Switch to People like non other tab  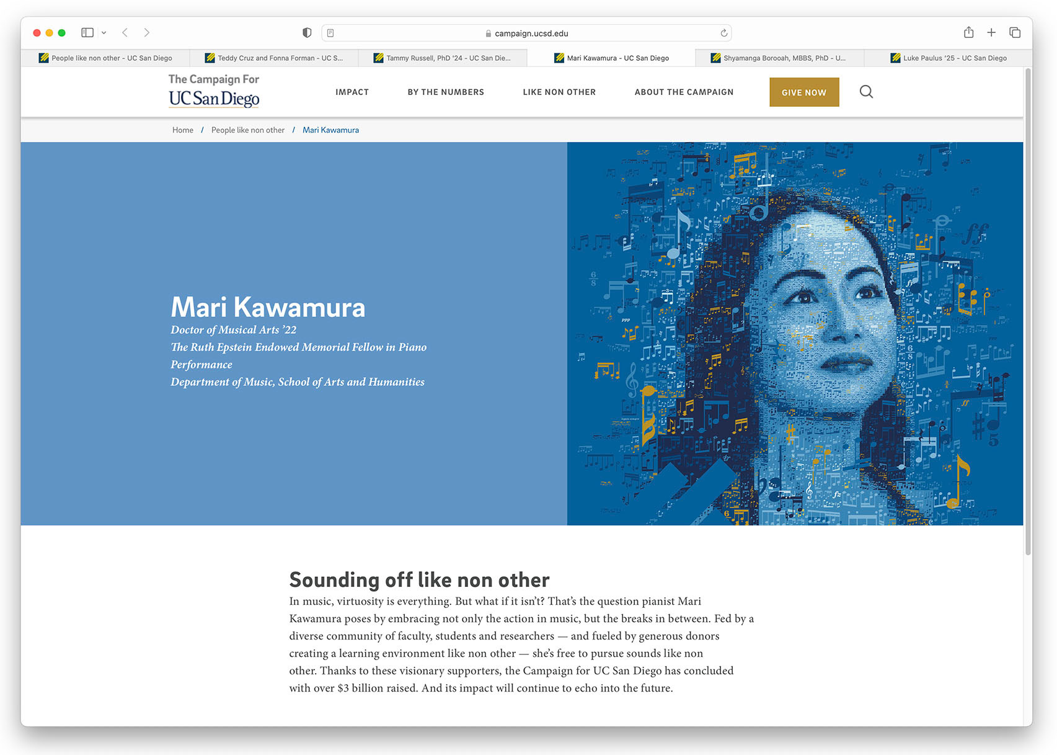[x=105, y=58]
